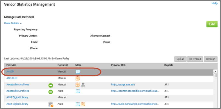Select the Auto cell beside sushi.scholarlyiq.com URL
Image resolution: width=221 pixels, height=109 pixels.
(x=60, y=104)
